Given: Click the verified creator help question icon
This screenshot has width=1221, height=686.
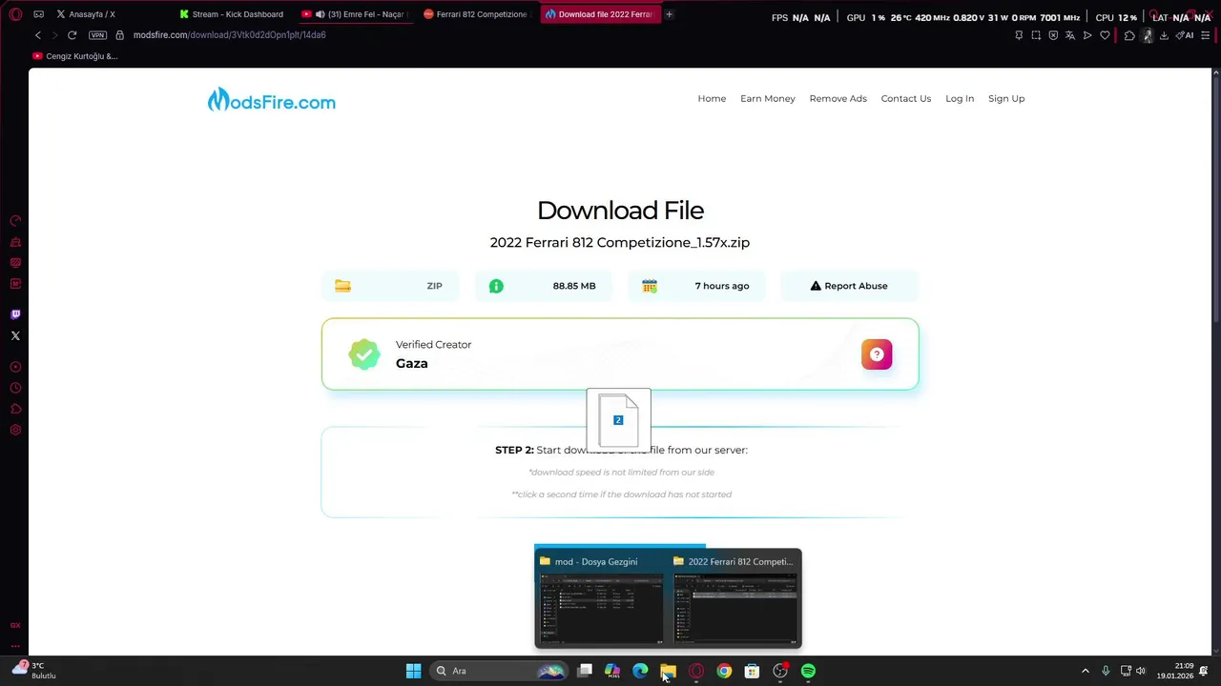Looking at the screenshot, I should (877, 354).
